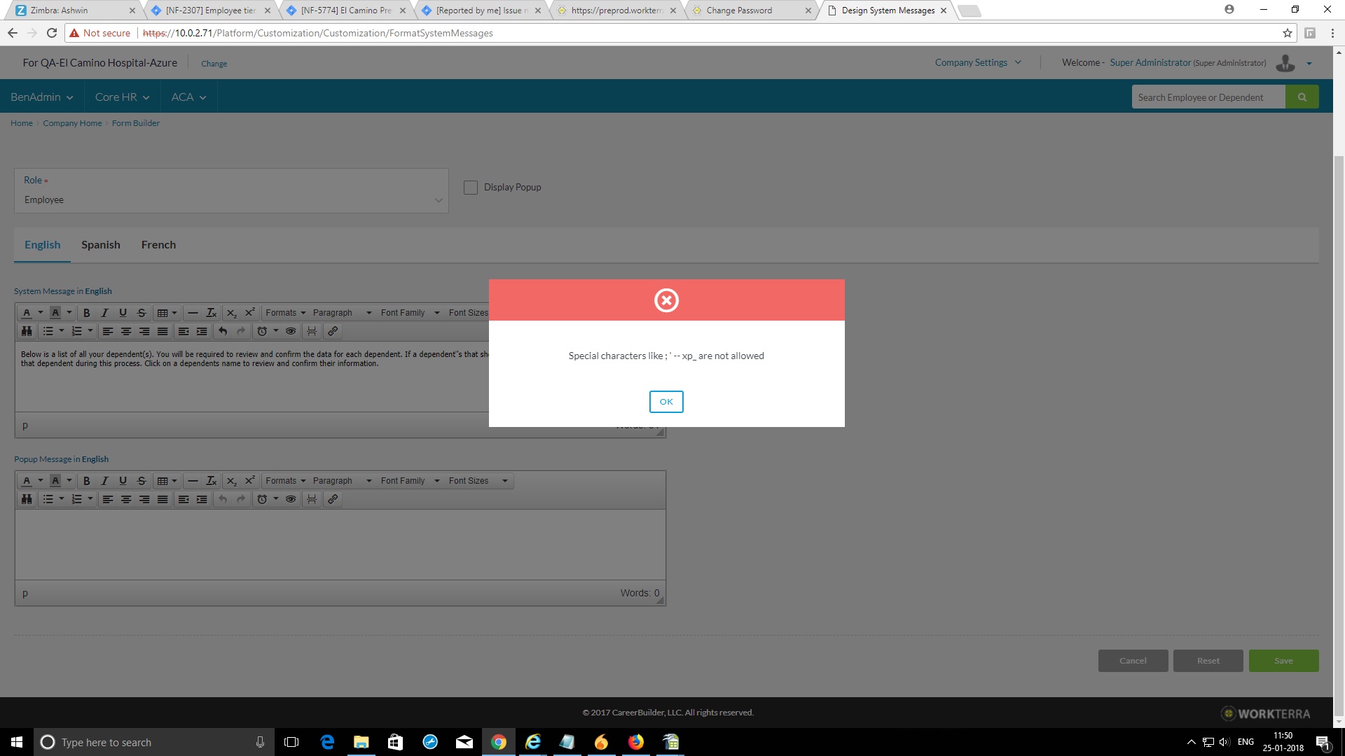Toggle bold in the Popup Message editor toolbar
Image resolution: width=1345 pixels, height=756 pixels.
87,481
